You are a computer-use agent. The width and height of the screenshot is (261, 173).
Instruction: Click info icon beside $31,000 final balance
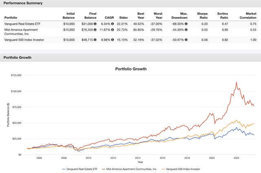click(x=95, y=24)
